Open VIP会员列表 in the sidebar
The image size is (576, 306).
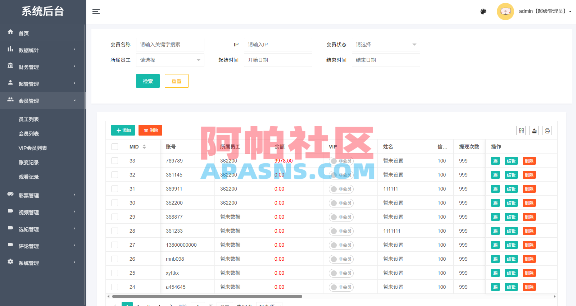click(x=33, y=148)
